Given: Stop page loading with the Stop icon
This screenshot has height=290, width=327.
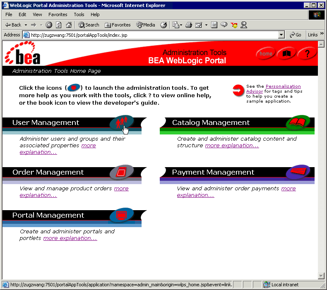Looking at the screenshot, I should pos(49,25).
